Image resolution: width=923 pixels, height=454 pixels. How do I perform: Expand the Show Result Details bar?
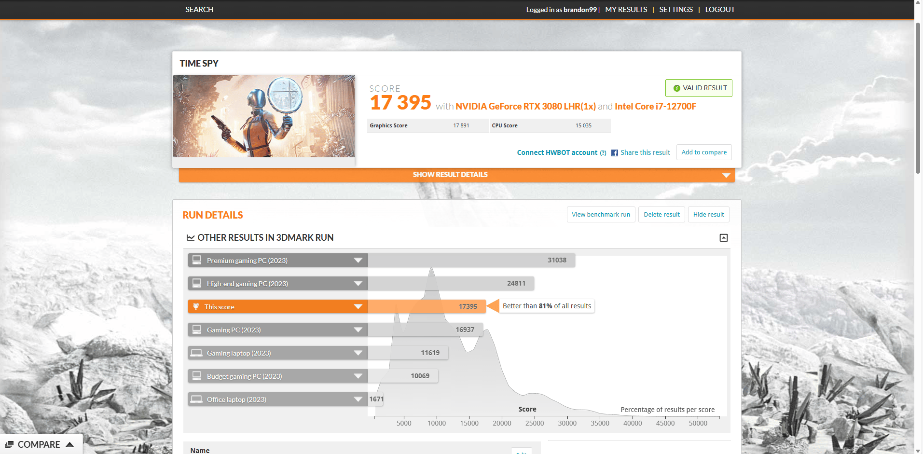[x=456, y=175]
